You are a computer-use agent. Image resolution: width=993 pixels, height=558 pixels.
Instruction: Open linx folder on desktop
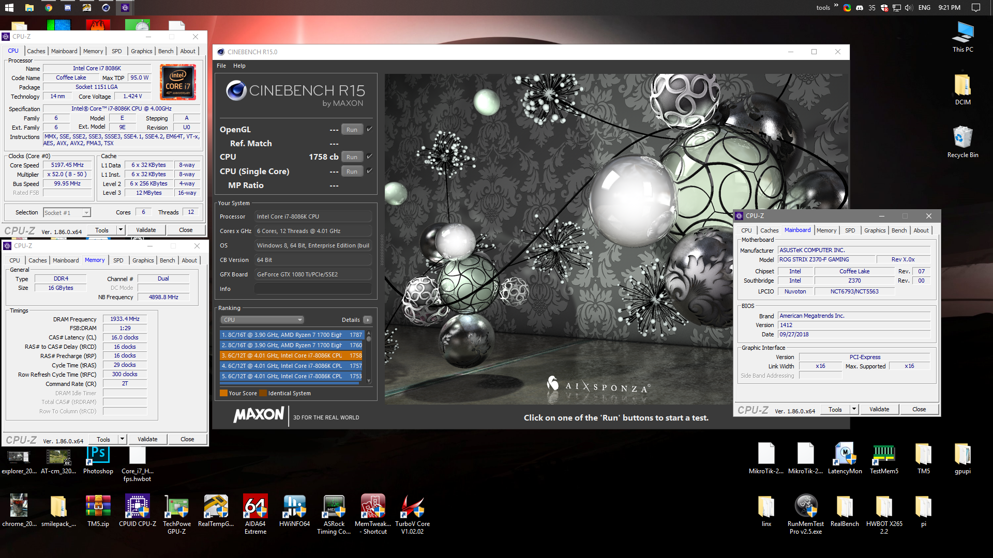(x=766, y=510)
